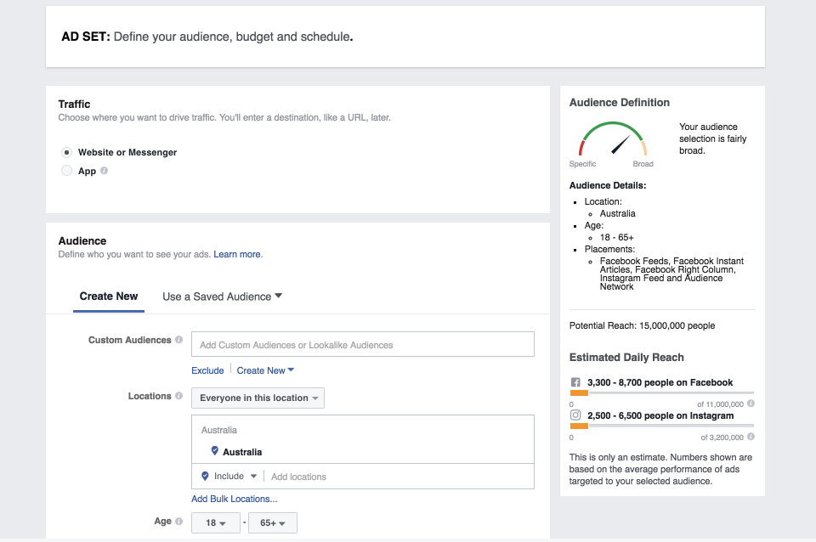Click the Age info icon

click(179, 522)
